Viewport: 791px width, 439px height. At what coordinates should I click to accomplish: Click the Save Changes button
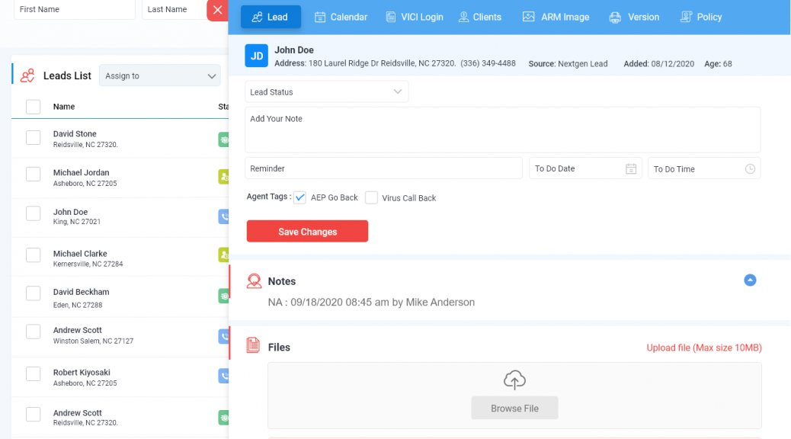coord(307,231)
